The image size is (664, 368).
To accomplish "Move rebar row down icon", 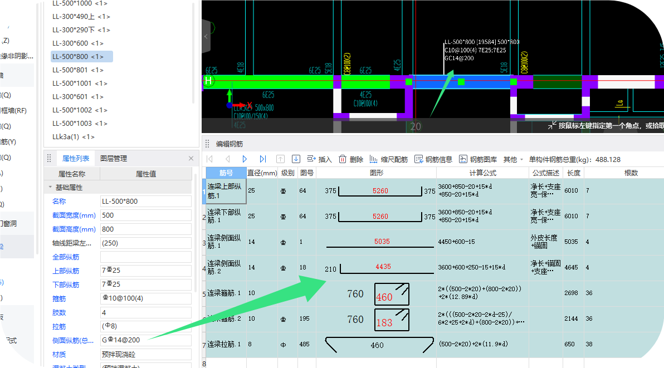I will pyautogui.click(x=296, y=159).
